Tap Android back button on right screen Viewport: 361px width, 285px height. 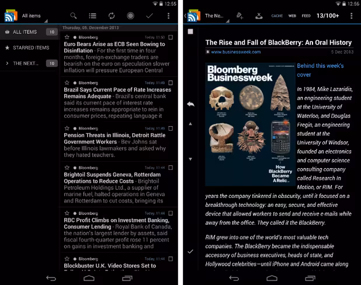tap(234, 279)
